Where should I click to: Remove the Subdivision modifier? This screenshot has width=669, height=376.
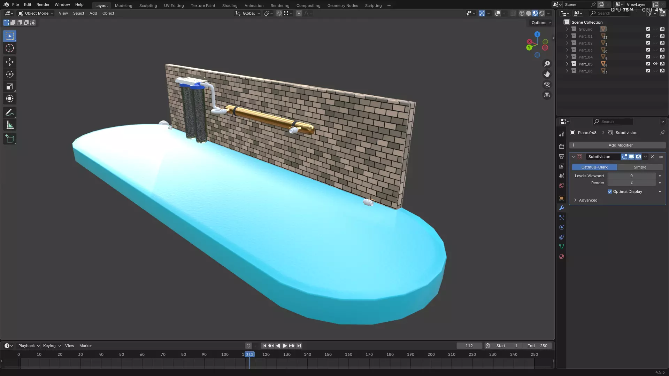pos(652,157)
